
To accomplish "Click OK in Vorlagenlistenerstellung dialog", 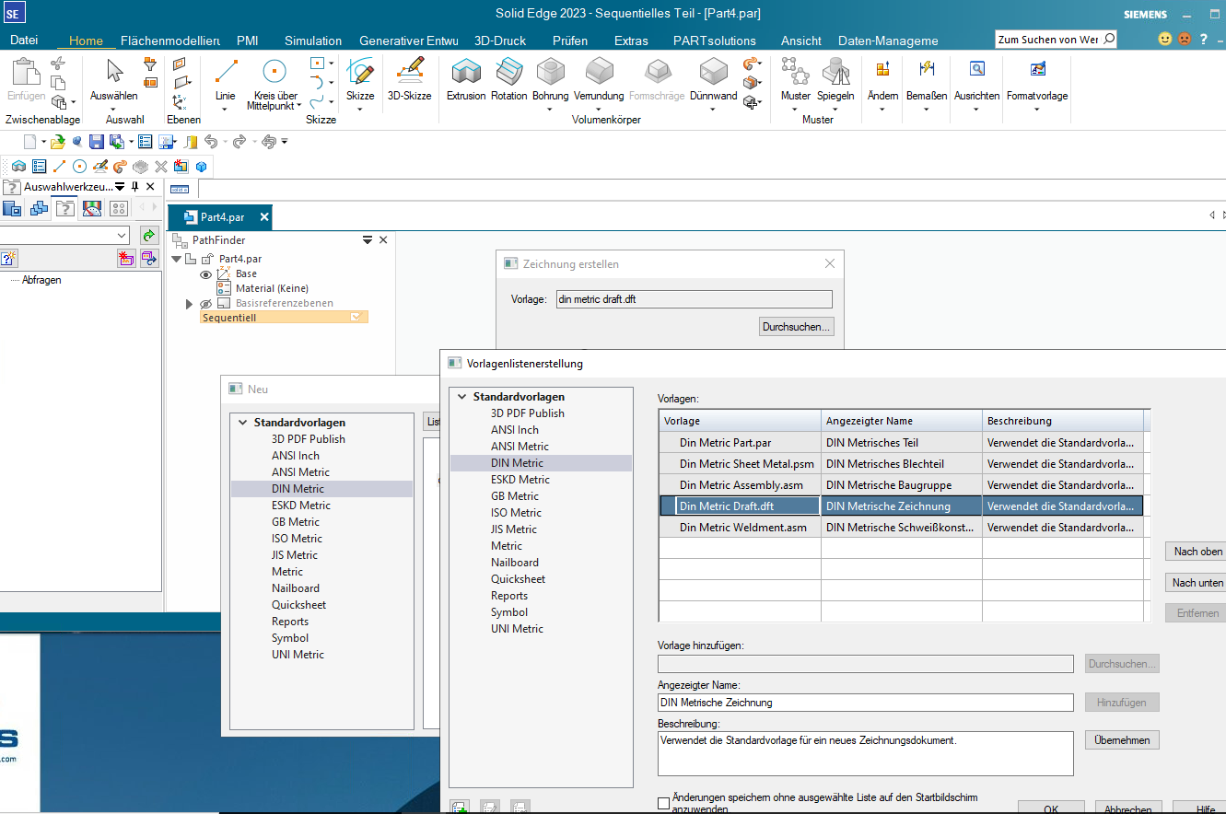I will pyautogui.click(x=1051, y=808).
